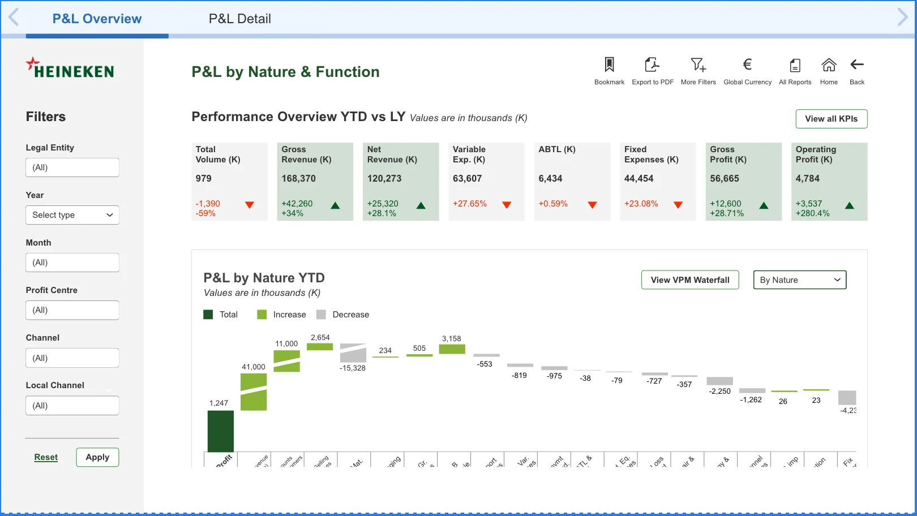Image resolution: width=917 pixels, height=516 pixels.
Task: Click the dark green 1,247 waterfall bar
Action: click(x=221, y=431)
